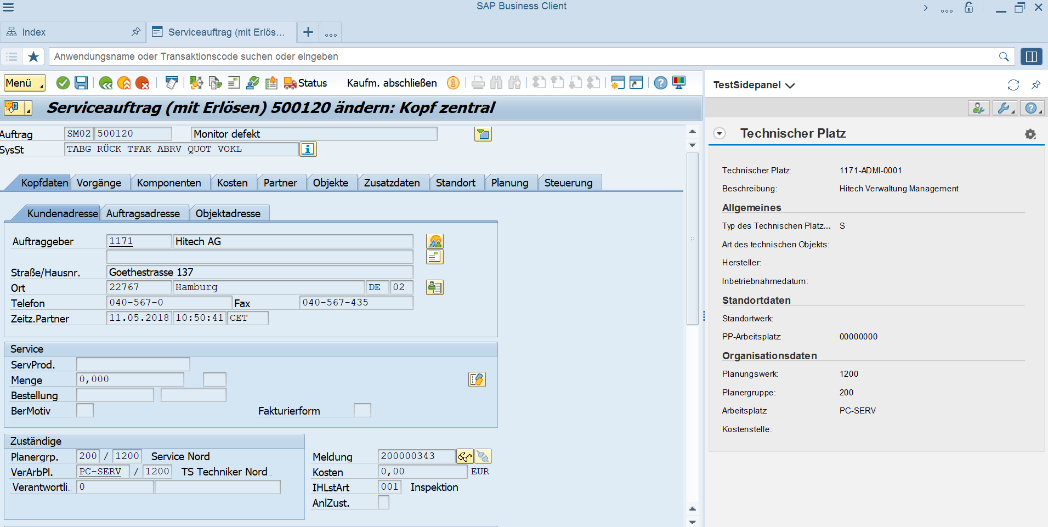The width and height of the screenshot is (1048, 527).
Task: Select the Objekte tab
Action: tap(331, 183)
